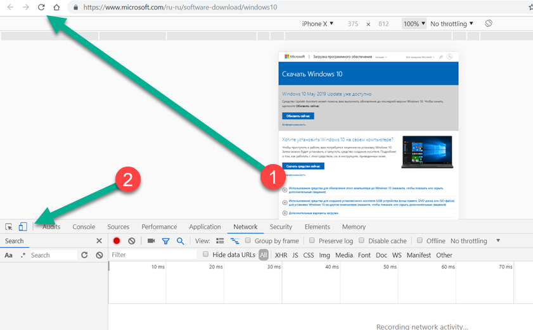This screenshot has height=330, width=533.
Task: Open the iPhone X device dropdown
Action: [x=318, y=23]
